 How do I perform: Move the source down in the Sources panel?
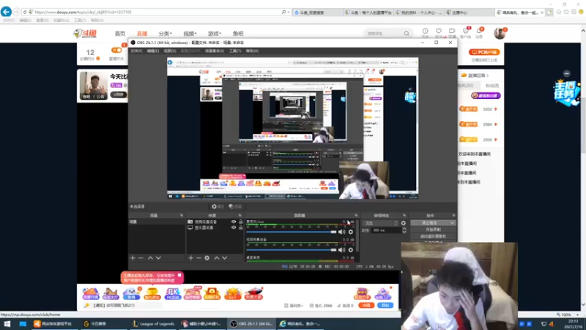pyautogui.click(x=225, y=258)
